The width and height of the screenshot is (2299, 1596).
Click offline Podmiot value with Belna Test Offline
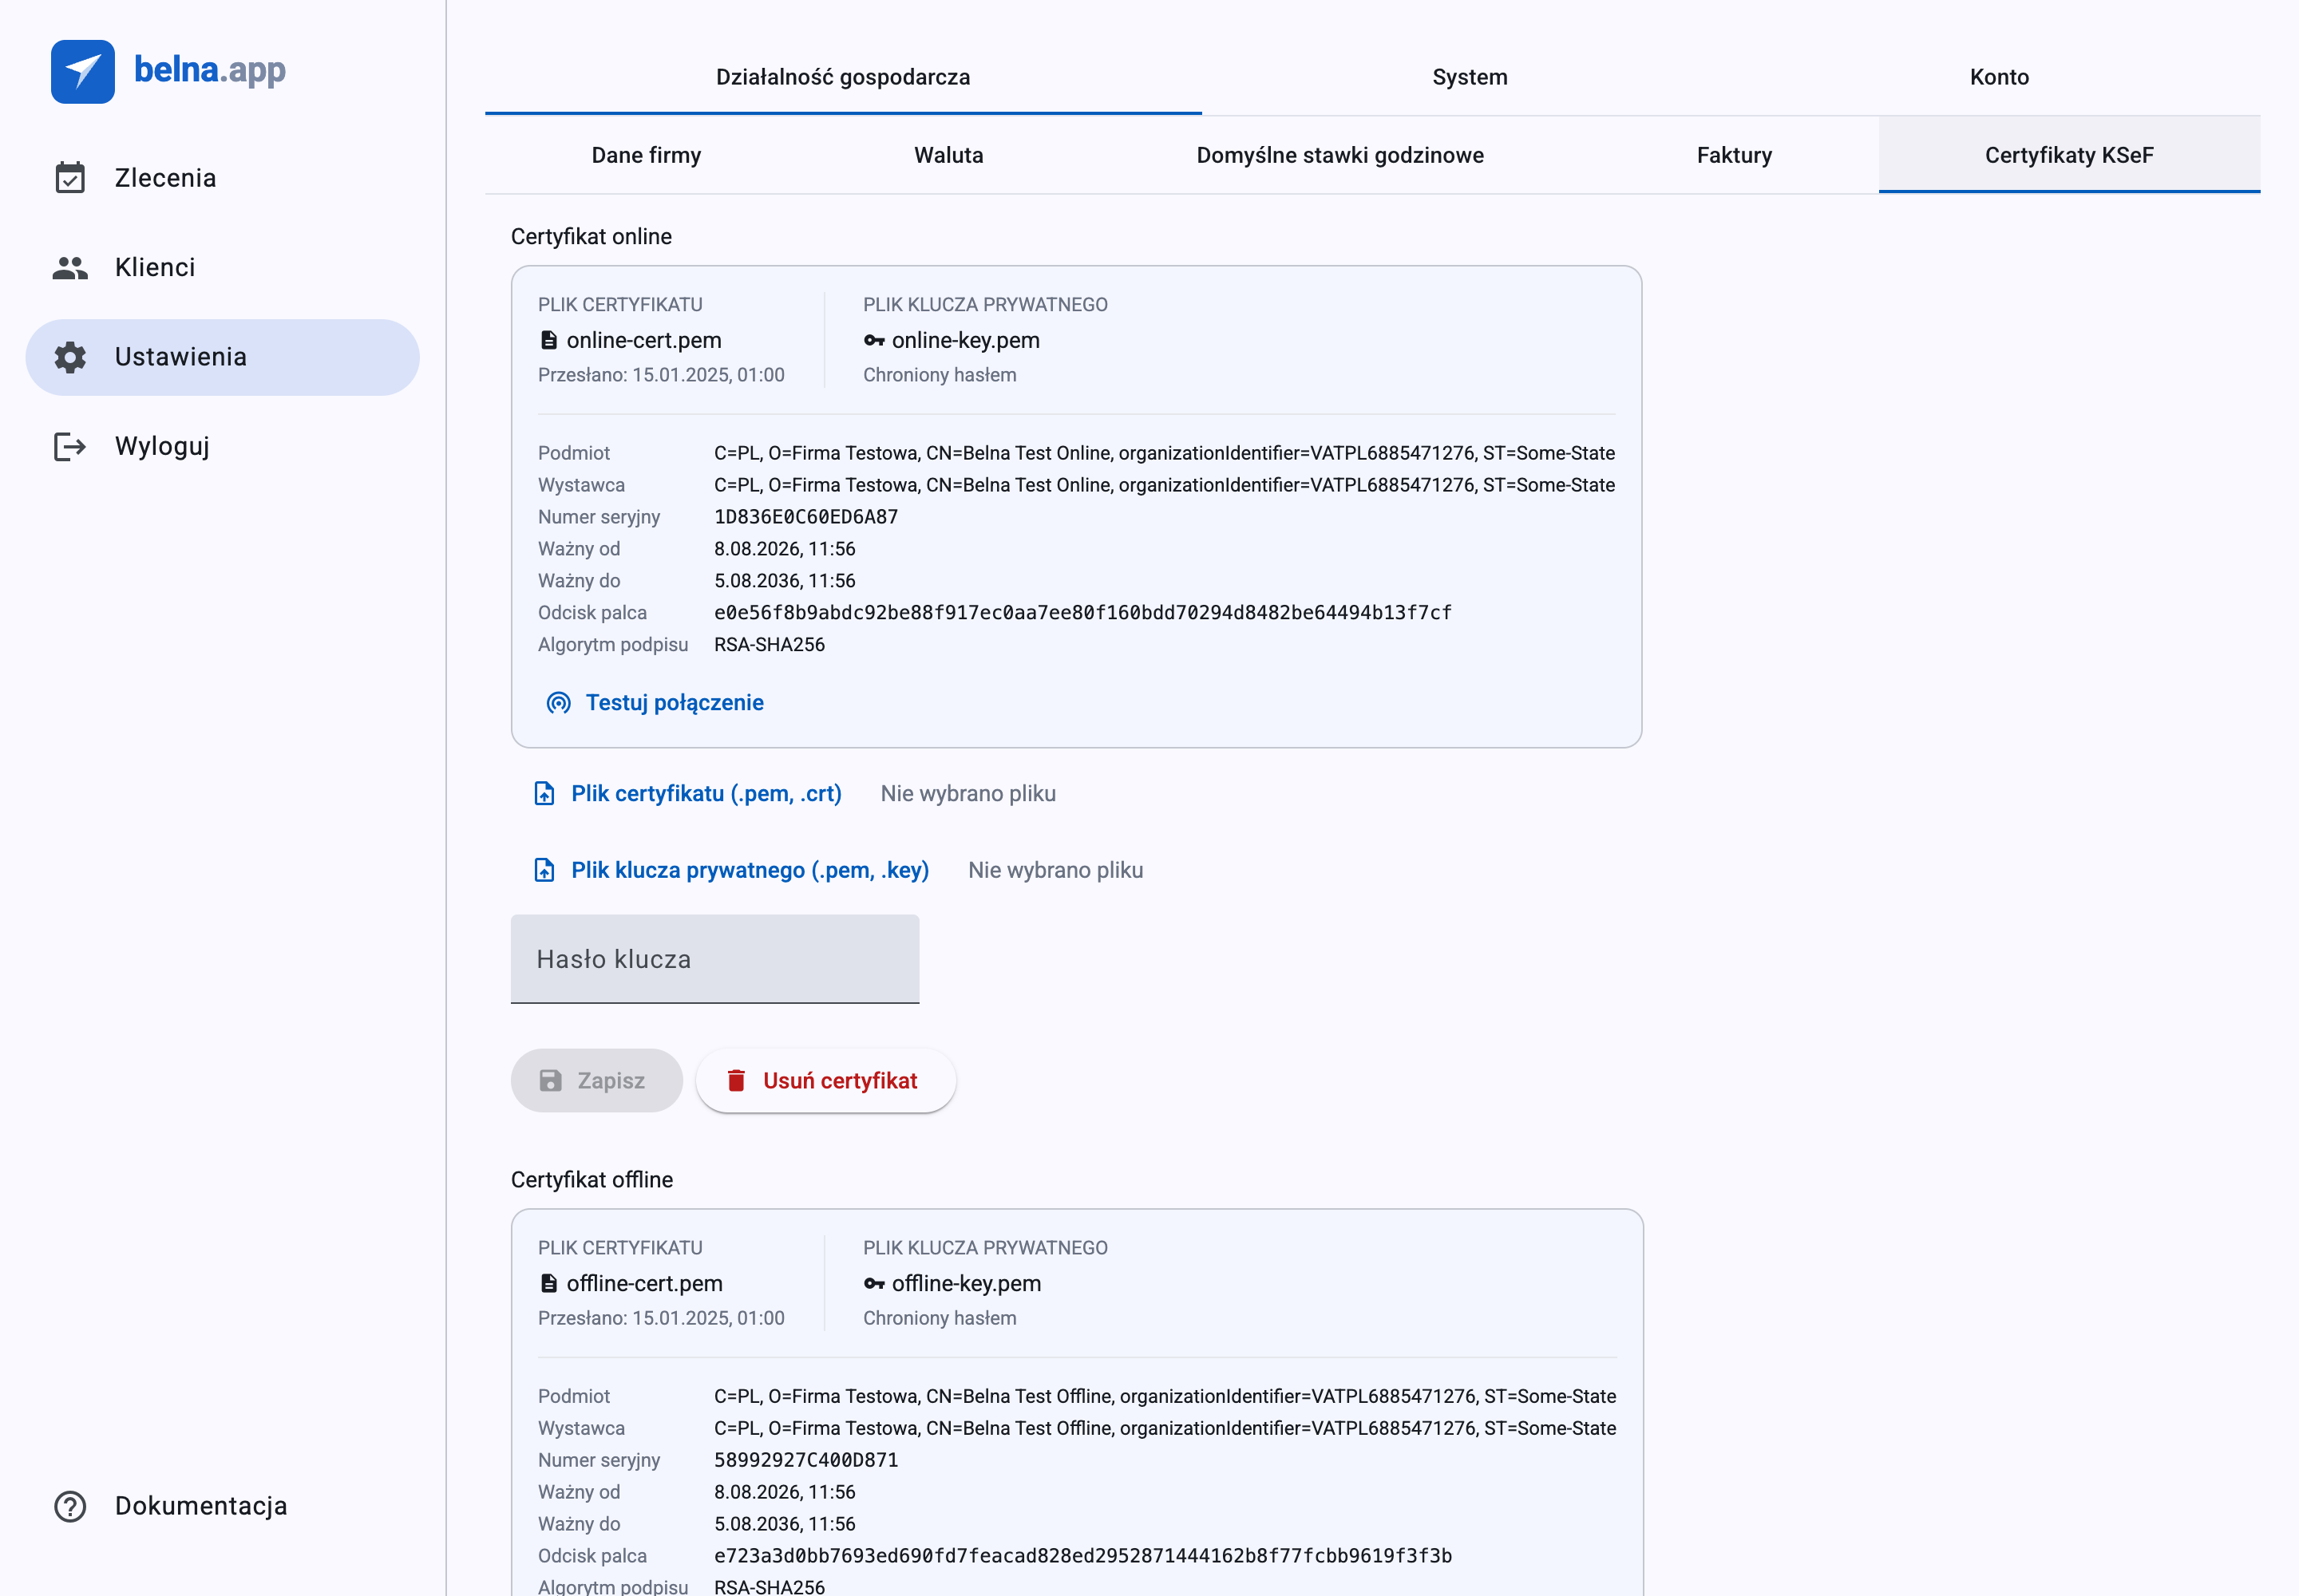1165,1396
